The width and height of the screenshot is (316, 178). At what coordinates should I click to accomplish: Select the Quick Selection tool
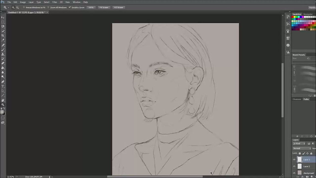3,31
